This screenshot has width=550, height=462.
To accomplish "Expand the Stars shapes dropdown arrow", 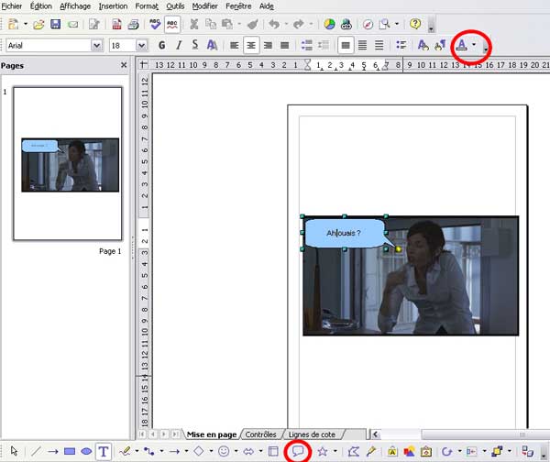I will 335,451.
